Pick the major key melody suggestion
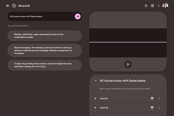The height and width of the screenshot is (116, 174). 45,65
